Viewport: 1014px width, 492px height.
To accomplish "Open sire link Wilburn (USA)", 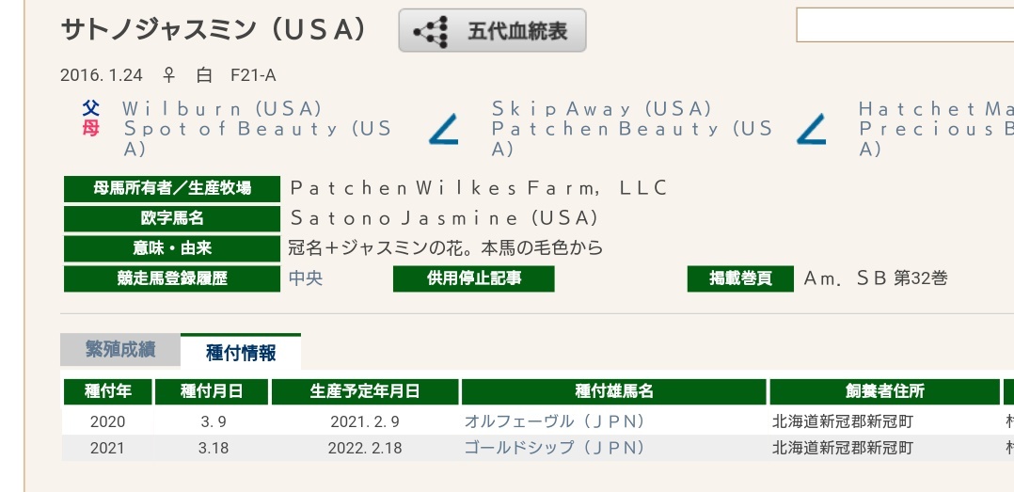I will (x=222, y=108).
